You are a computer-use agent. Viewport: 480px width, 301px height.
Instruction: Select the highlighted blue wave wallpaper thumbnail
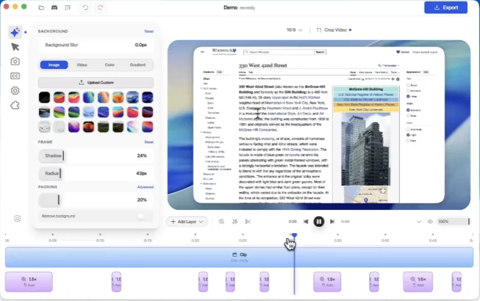pyautogui.click(x=133, y=98)
